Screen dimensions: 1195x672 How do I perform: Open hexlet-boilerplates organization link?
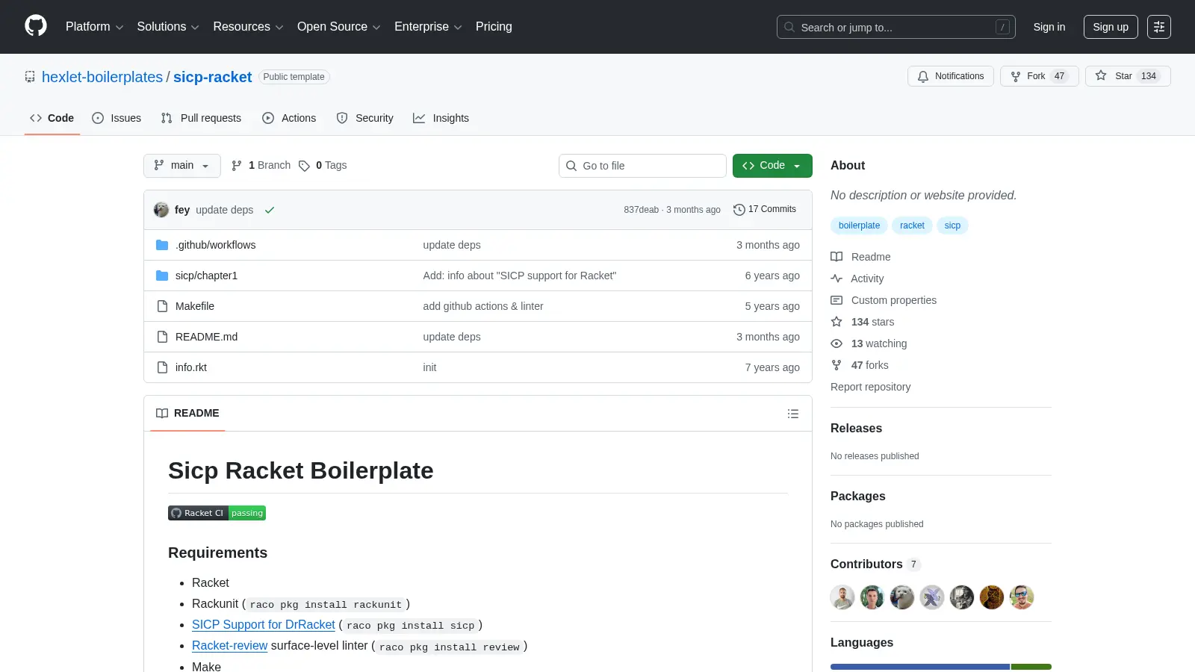(102, 77)
